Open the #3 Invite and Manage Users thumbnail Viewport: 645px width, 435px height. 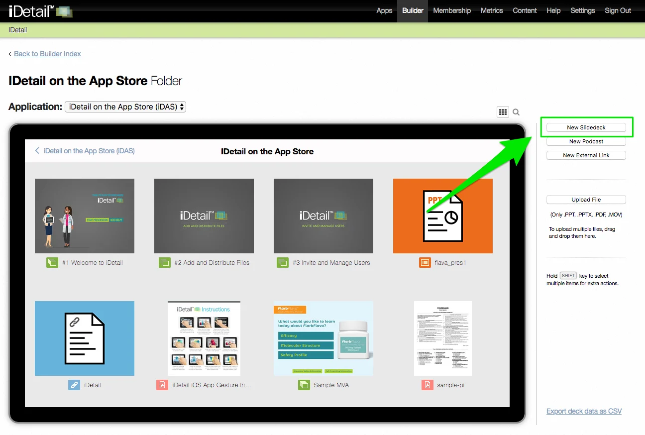(x=323, y=216)
